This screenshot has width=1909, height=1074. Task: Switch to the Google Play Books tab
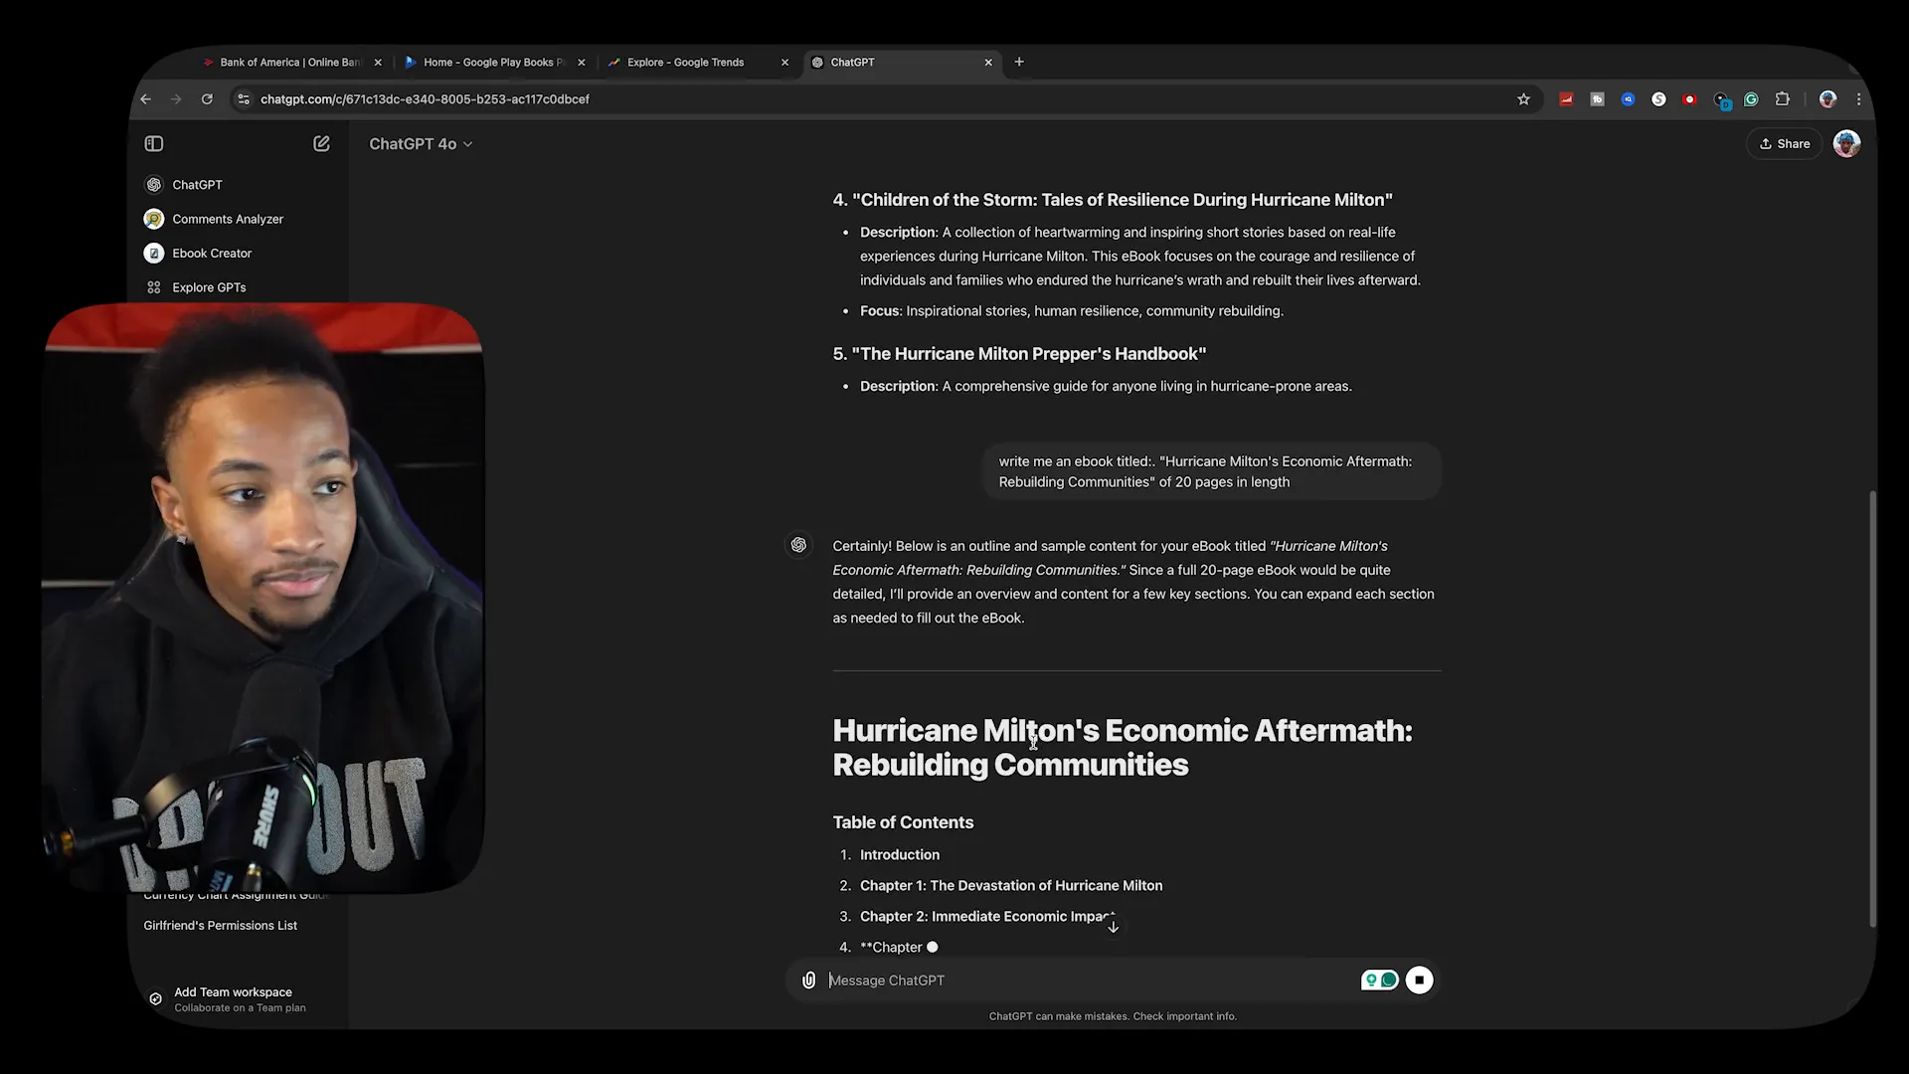coord(494,62)
